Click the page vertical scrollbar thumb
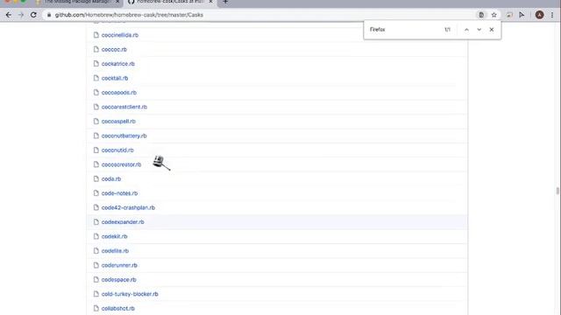 point(557,191)
